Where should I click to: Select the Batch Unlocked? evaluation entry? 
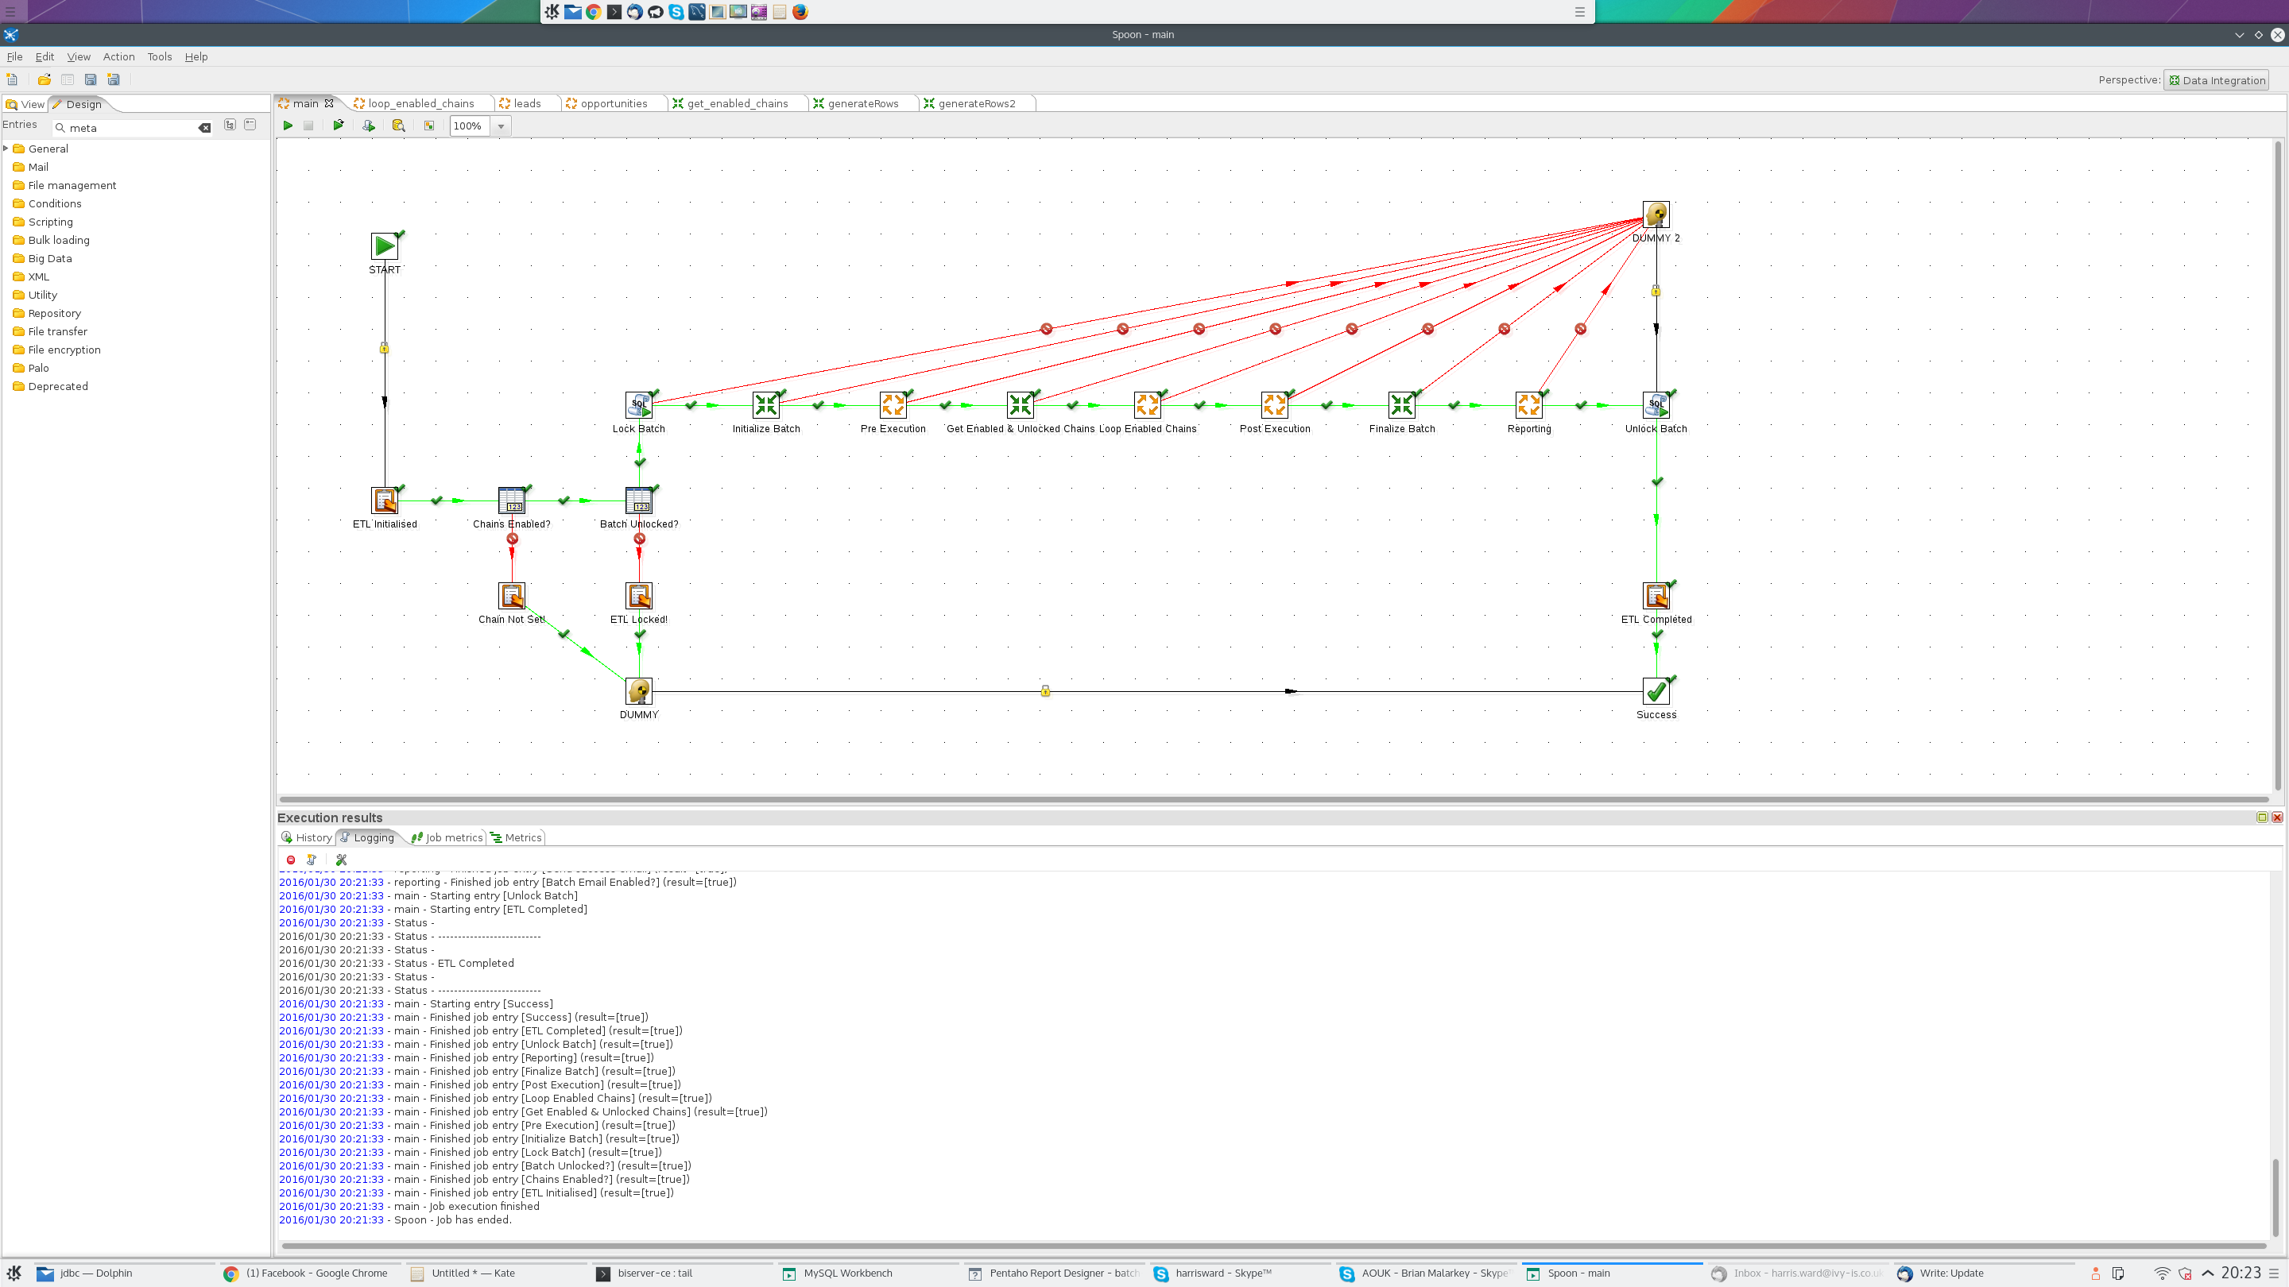point(639,500)
